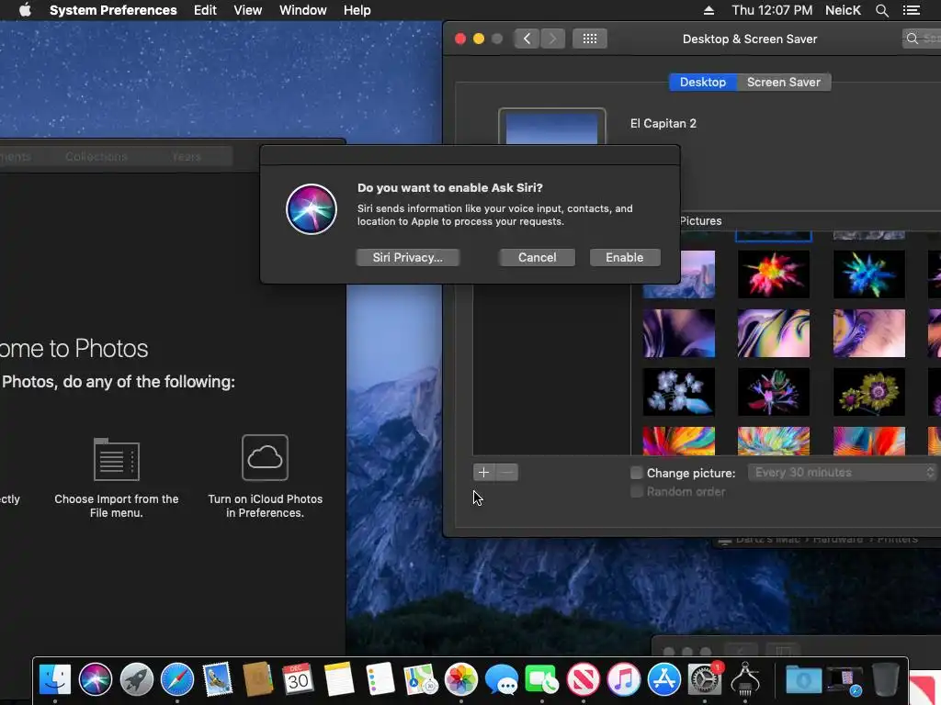Switch to Years tab in Photos
The height and width of the screenshot is (705, 941).
(x=187, y=156)
